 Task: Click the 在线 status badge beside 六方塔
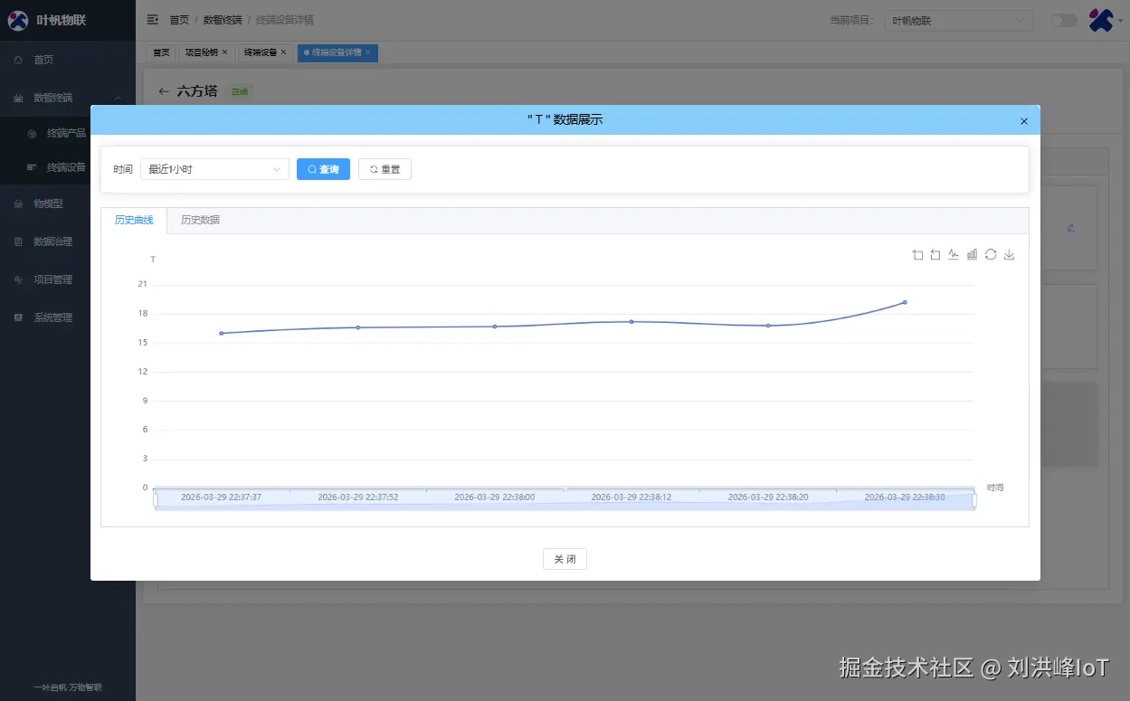pyautogui.click(x=238, y=91)
